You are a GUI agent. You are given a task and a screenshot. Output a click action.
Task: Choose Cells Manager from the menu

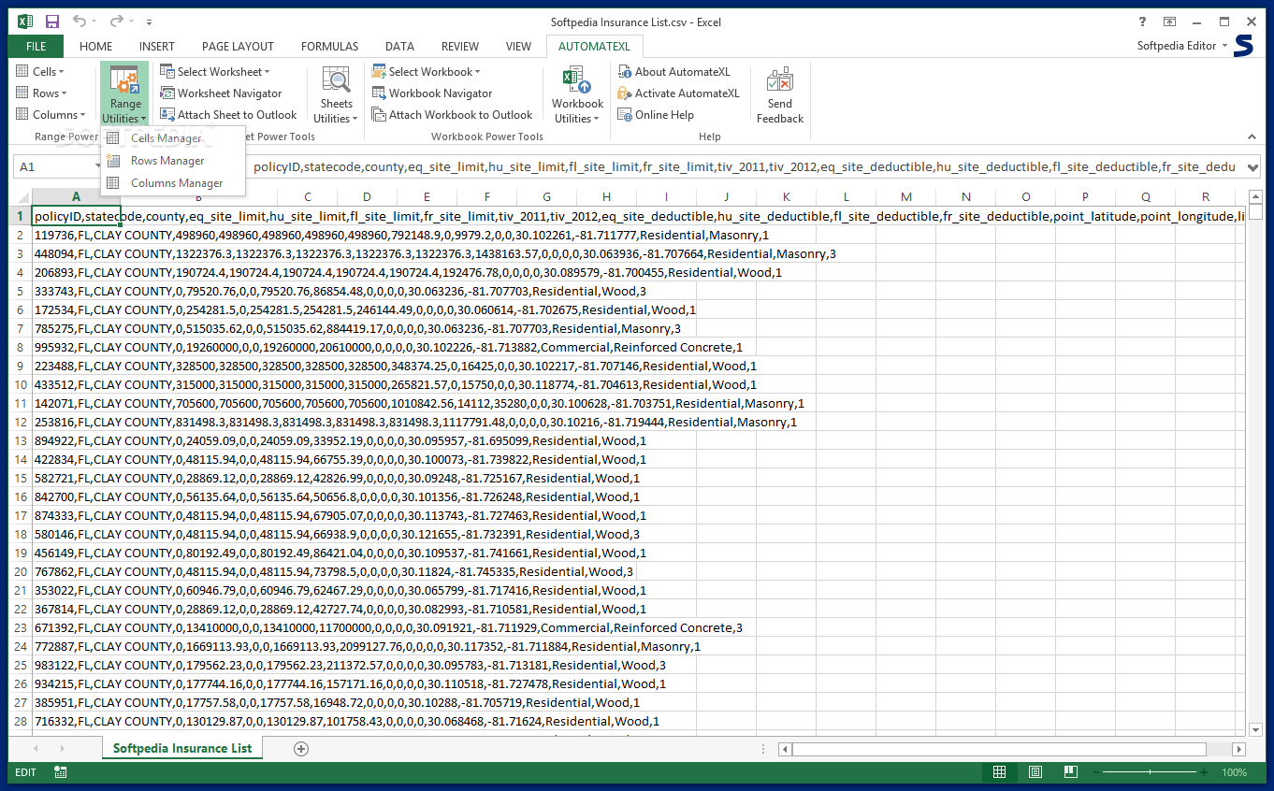[x=173, y=138]
